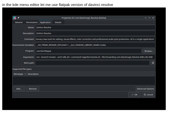Screen dimensions: 170x114
Task: Close the Properties dialog with the X
Action: (x=153, y=18)
